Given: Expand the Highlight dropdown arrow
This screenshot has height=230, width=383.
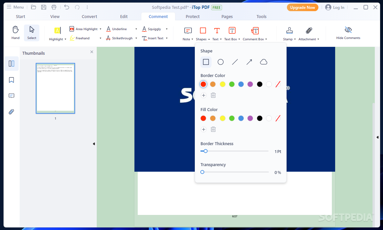Looking at the screenshot, I should [x=66, y=39].
